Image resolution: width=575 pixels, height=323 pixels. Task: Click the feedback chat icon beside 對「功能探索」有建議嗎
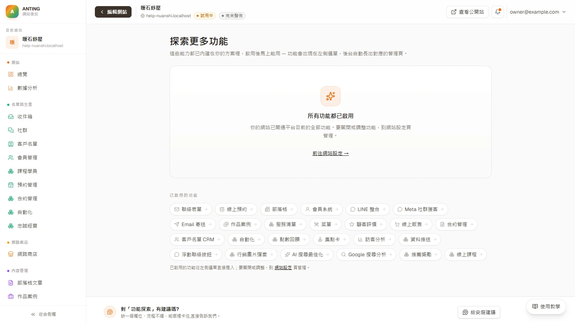(x=110, y=312)
